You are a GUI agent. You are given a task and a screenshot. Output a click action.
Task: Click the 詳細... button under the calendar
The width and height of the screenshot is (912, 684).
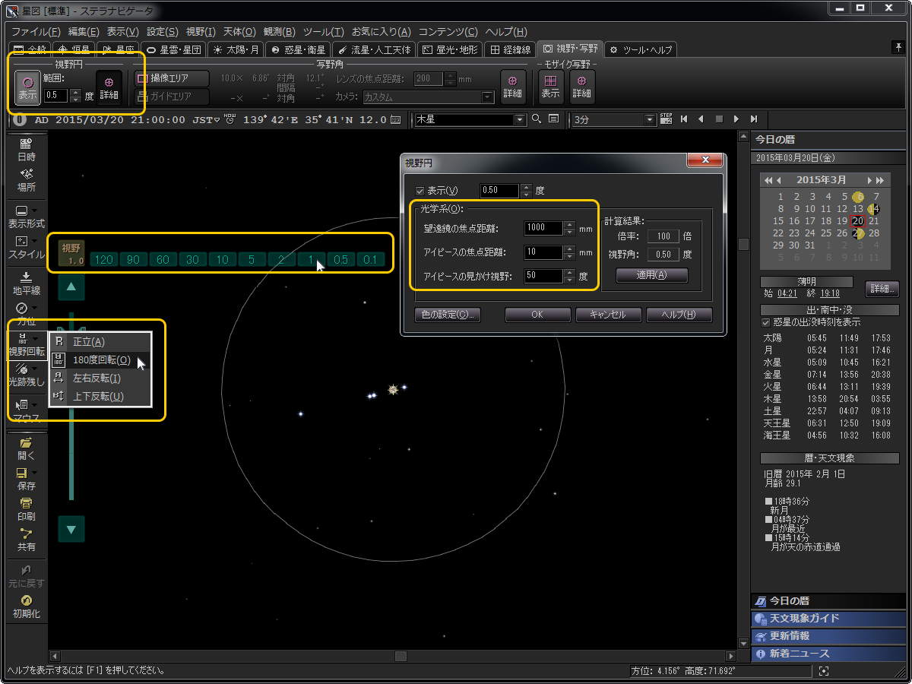(882, 289)
